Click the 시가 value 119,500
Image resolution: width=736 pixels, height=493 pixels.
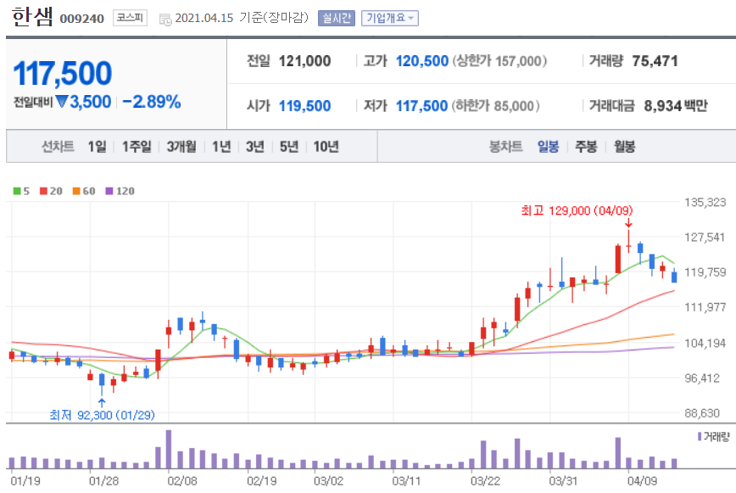304,106
